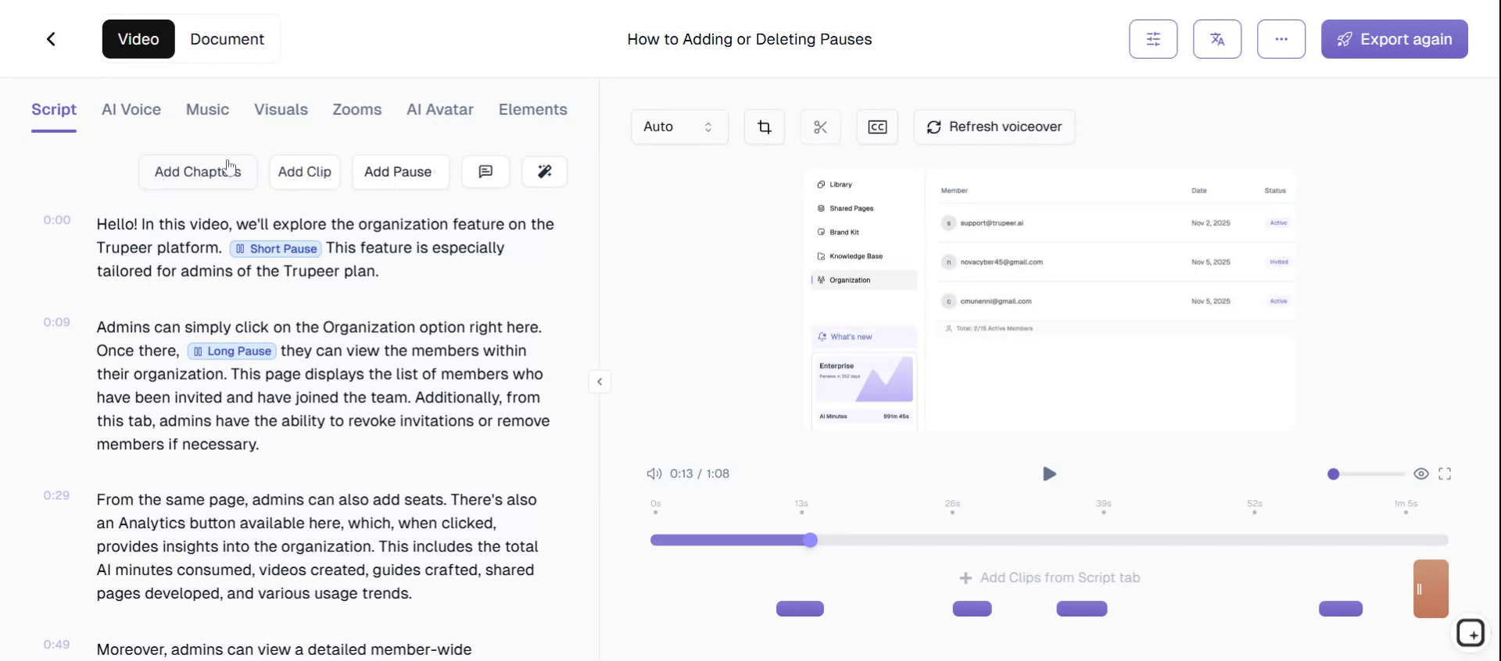The height and width of the screenshot is (661, 1501).
Task: Select the scissors trim icon
Action: pos(821,127)
